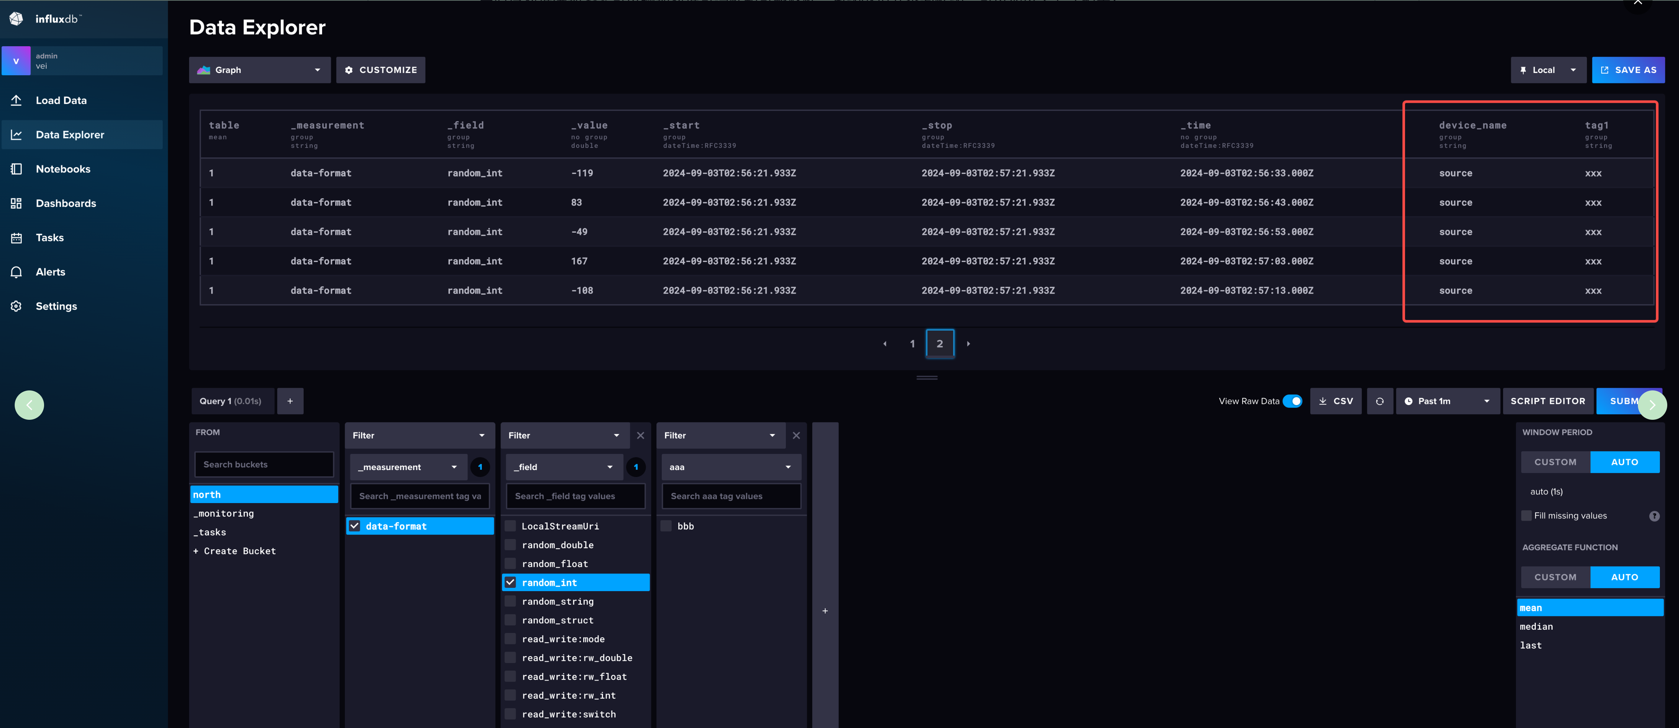The image size is (1679, 728).
Task: Go to results page 1
Action: [x=912, y=344]
